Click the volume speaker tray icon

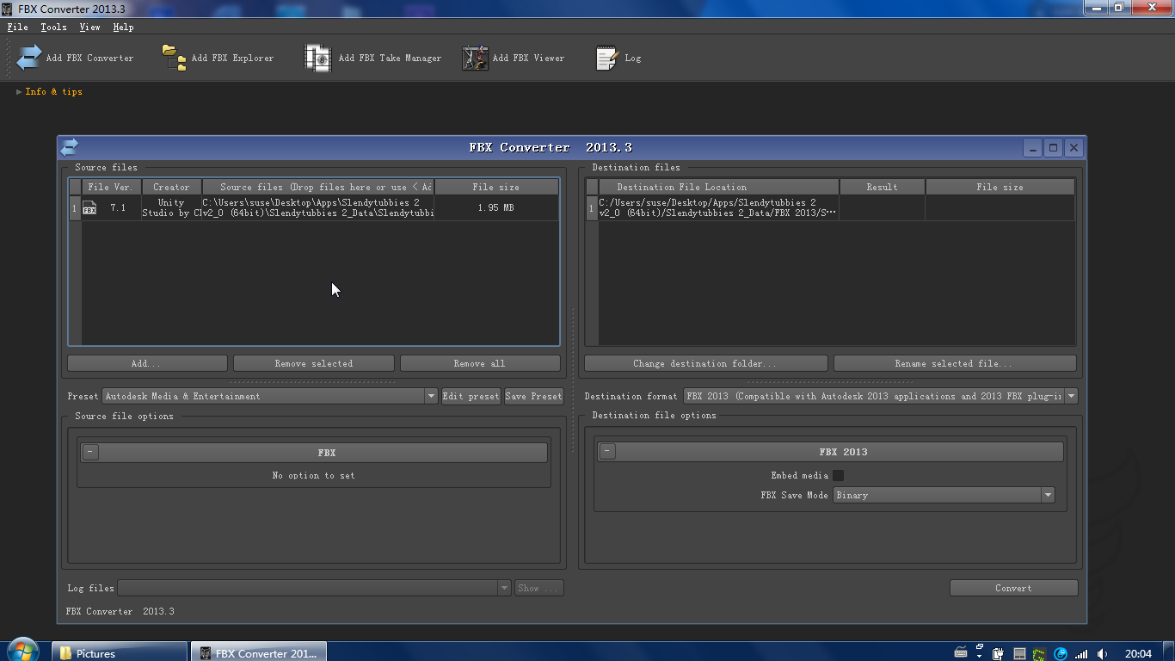[1103, 654]
